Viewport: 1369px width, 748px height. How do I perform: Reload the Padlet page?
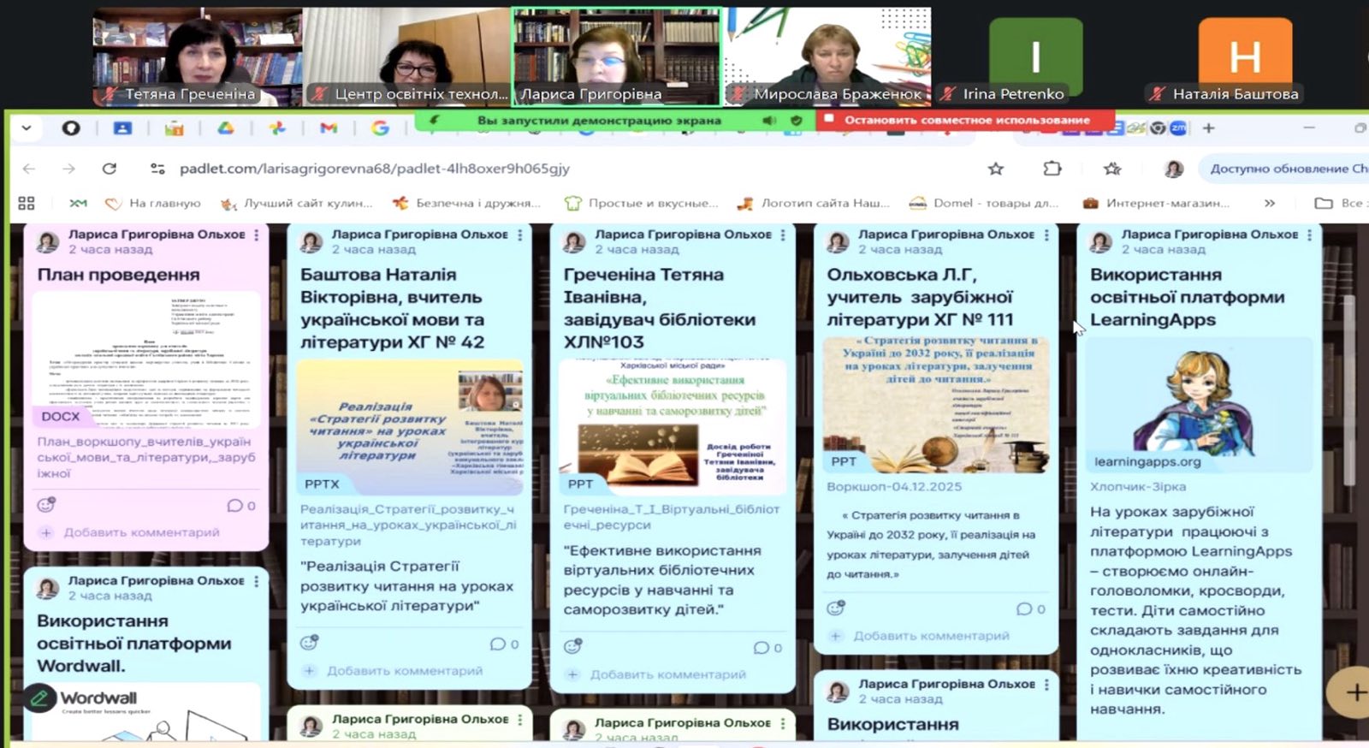point(110,169)
